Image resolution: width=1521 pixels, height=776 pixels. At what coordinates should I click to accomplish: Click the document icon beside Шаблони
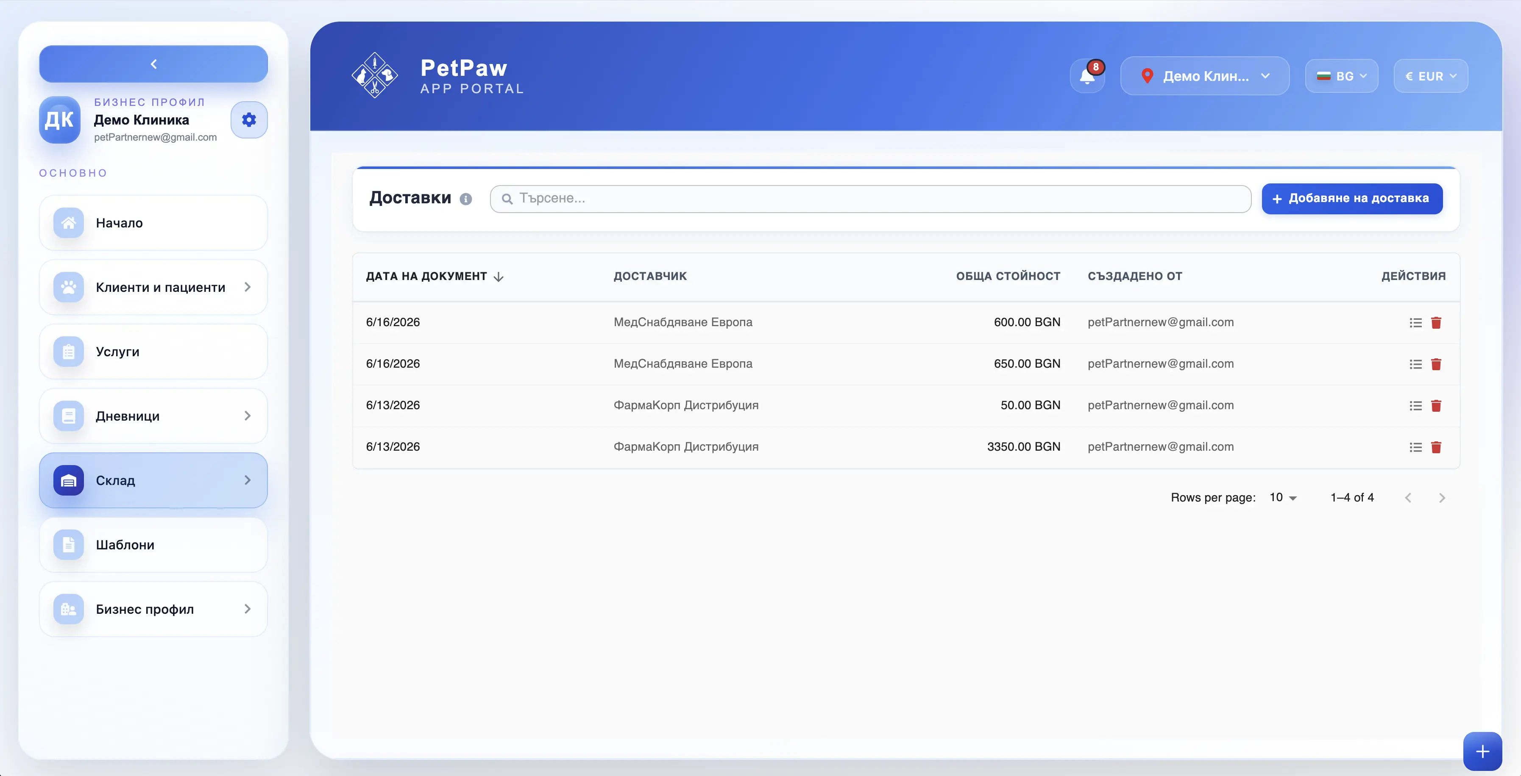pos(69,545)
